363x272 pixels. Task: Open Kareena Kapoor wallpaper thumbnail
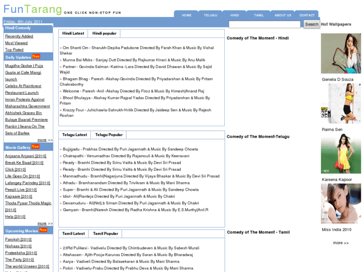[x=341, y=154]
